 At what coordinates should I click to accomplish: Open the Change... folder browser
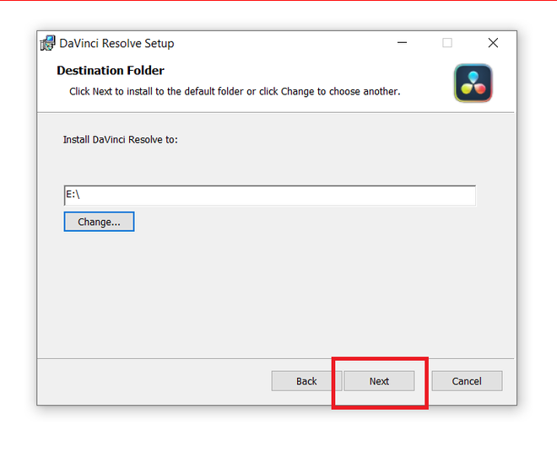[99, 222]
